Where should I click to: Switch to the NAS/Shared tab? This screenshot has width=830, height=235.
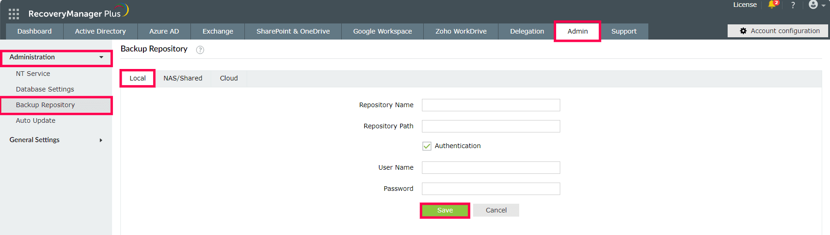(x=183, y=78)
